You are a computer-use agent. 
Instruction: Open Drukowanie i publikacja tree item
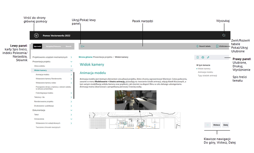coord(44,106)
